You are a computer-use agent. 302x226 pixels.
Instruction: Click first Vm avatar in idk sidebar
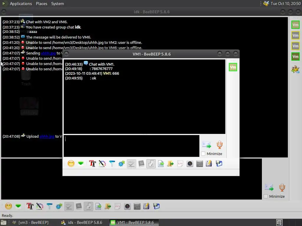296,25
